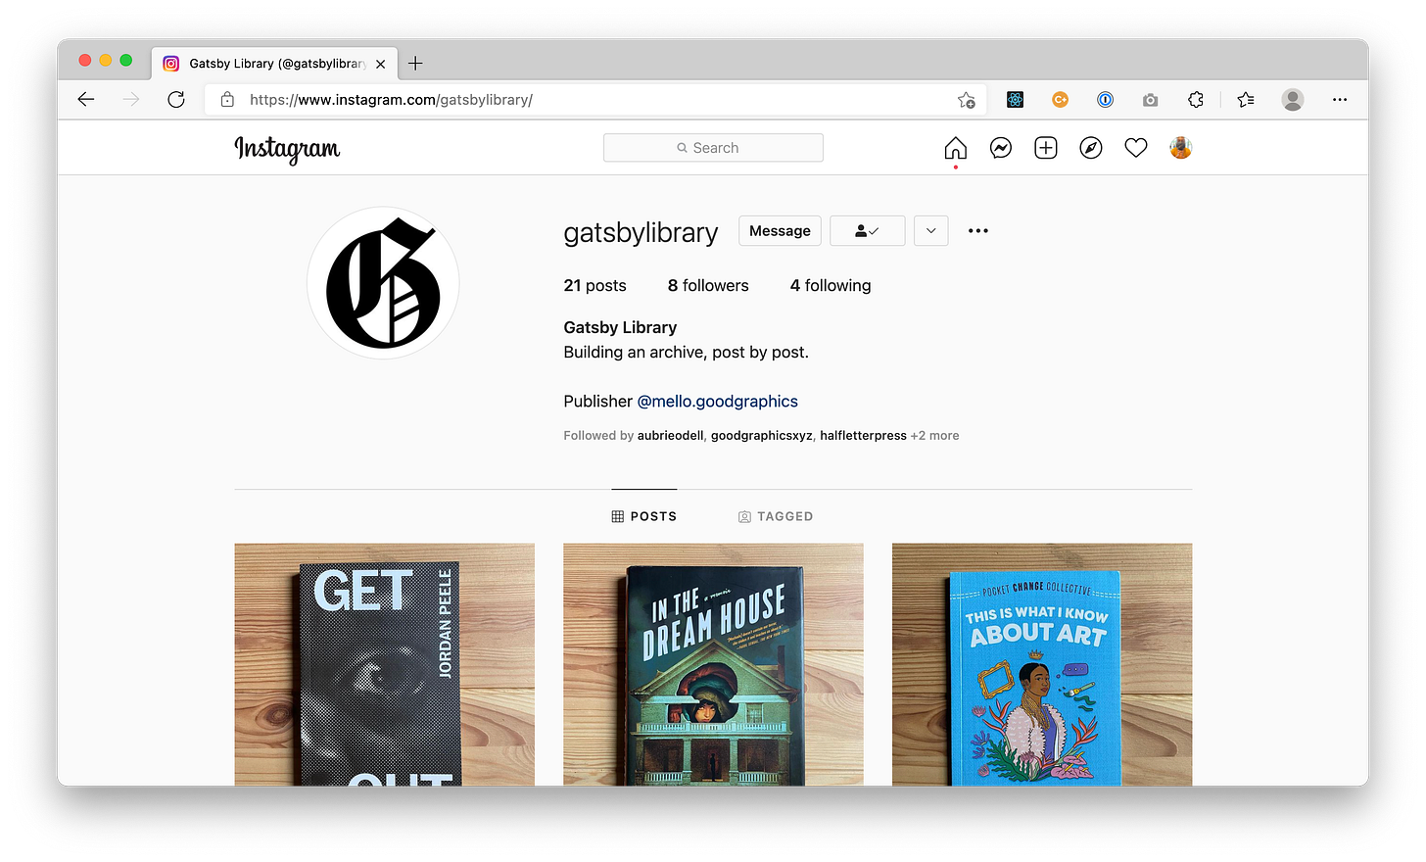Show +2 more mutual followers
The image size is (1426, 862).
pos(934,436)
